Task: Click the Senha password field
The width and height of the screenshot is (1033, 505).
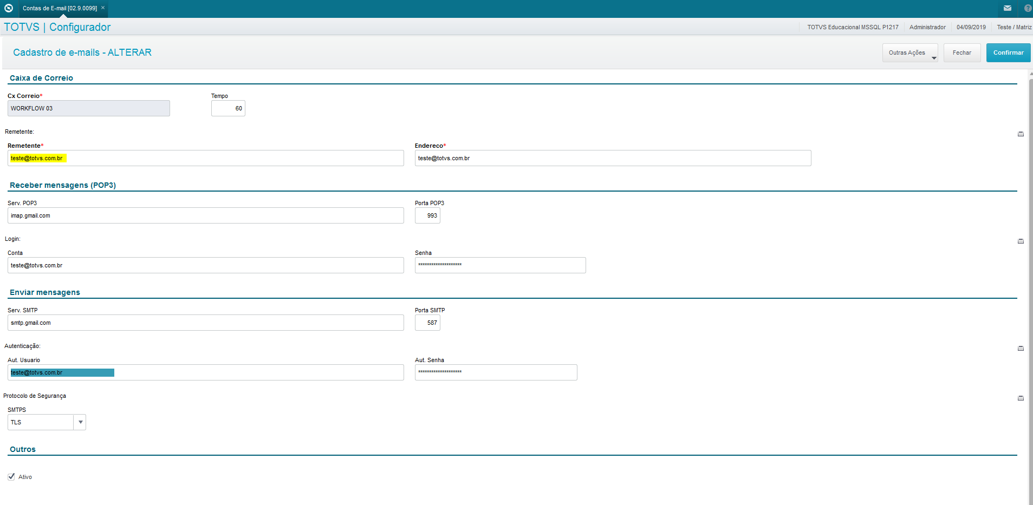Action: 501,265
